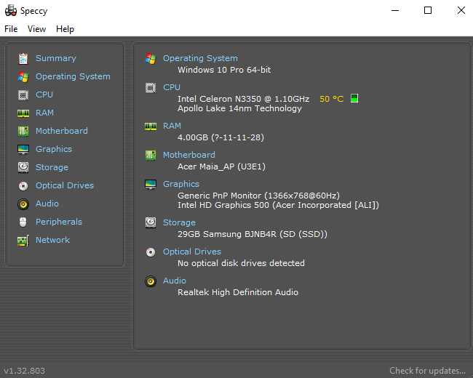Viewport: 473px width, 378px height.
Task: Click the Audio speaker icon in summary panel
Action: coord(151,281)
